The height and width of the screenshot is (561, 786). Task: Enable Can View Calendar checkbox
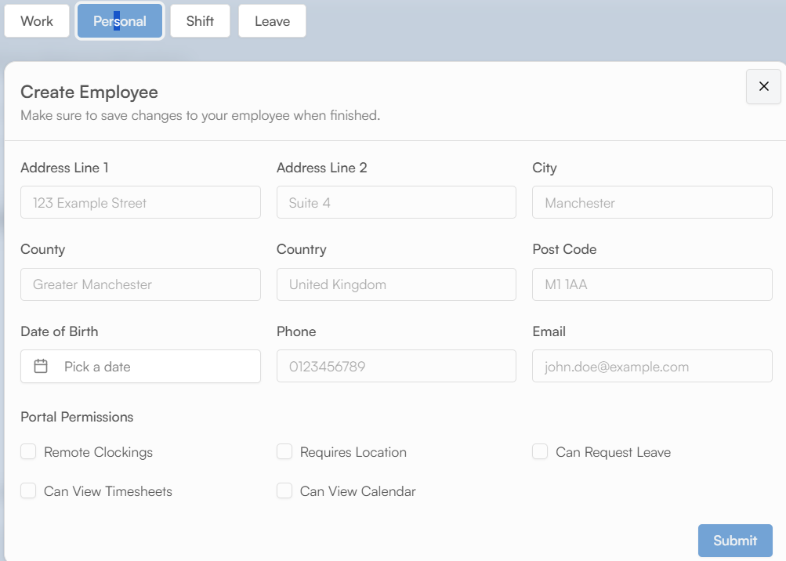[x=284, y=490]
